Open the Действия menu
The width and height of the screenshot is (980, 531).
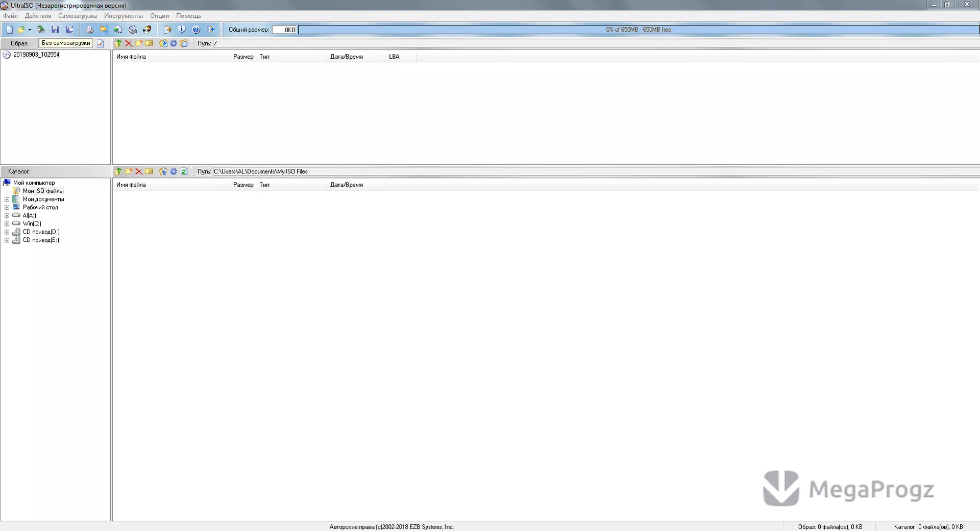click(38, 16)
